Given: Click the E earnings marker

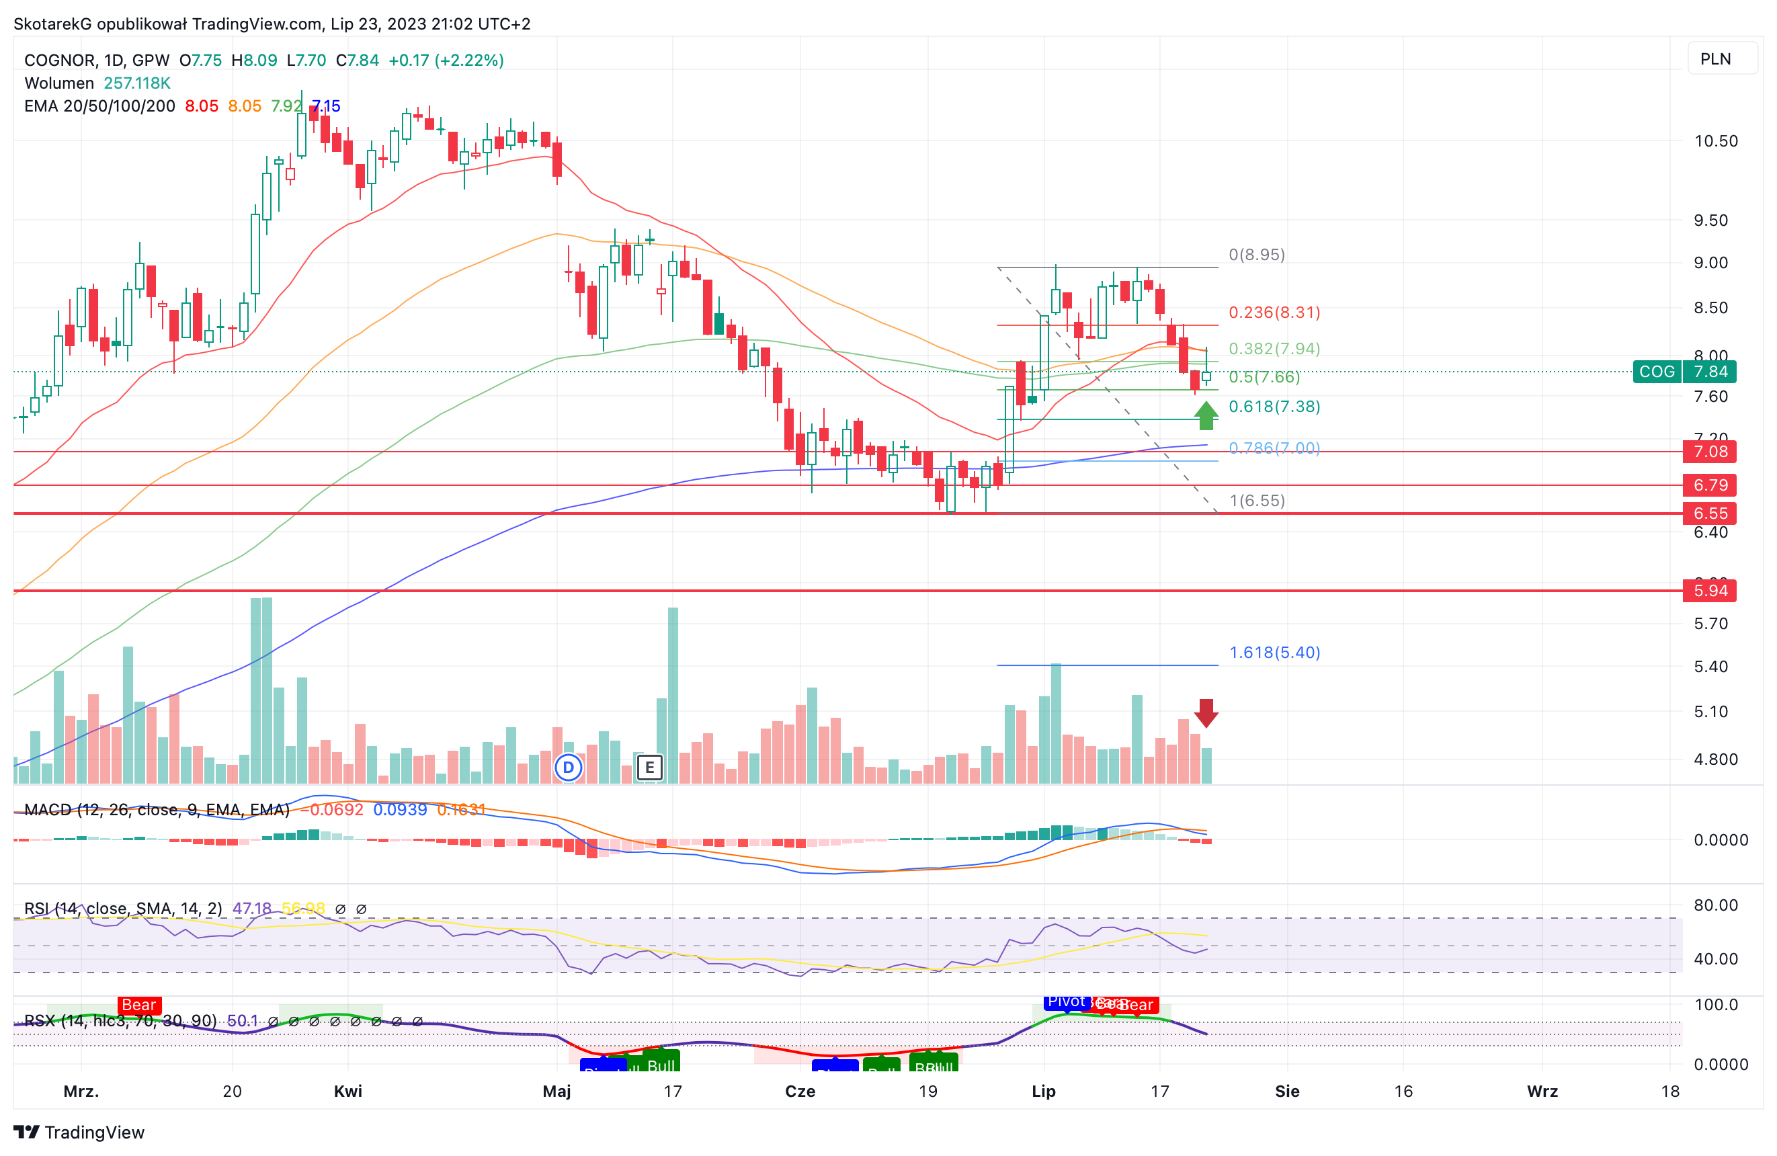Looking at the screenshot, I should 650,767.
